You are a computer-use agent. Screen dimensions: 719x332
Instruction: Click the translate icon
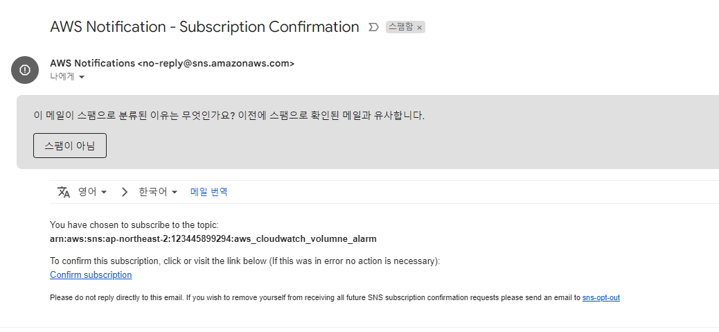click(64, 192)
